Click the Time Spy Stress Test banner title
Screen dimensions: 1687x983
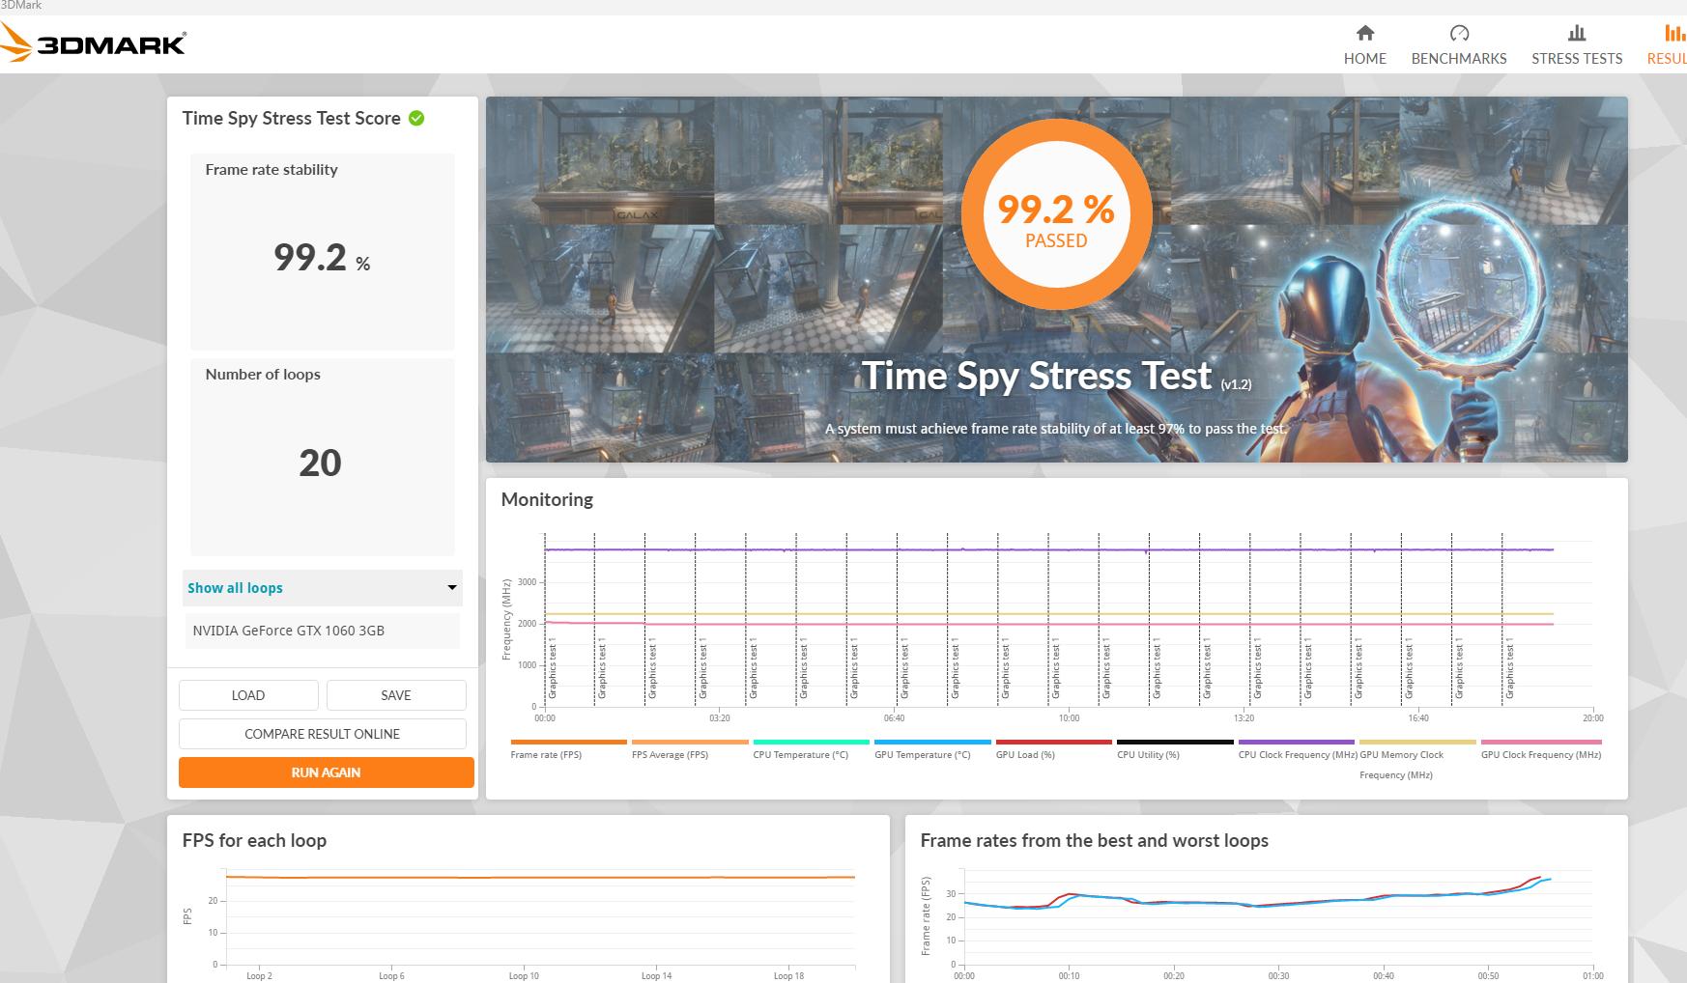coord(1037,376)
